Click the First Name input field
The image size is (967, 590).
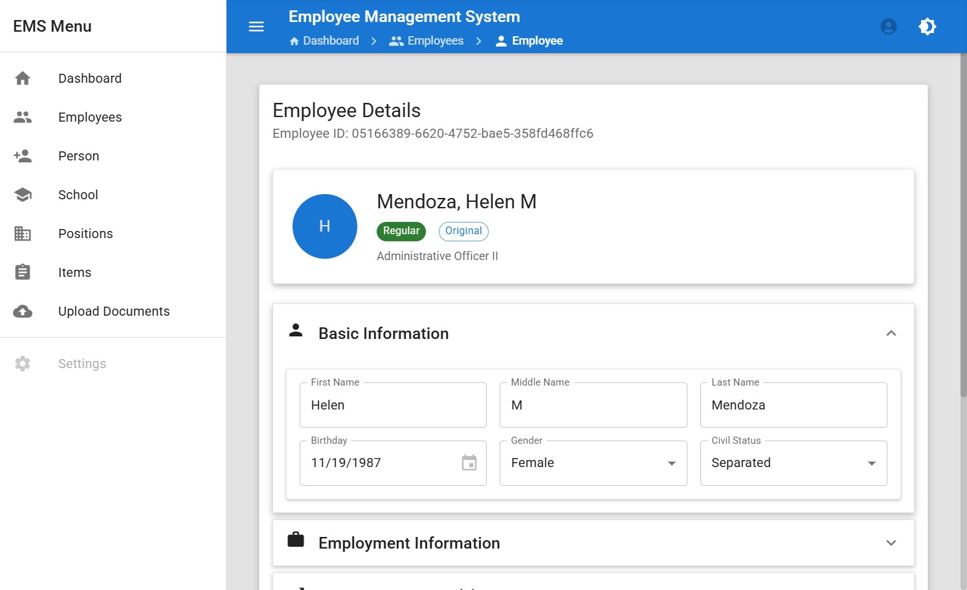tap(393, 405)
